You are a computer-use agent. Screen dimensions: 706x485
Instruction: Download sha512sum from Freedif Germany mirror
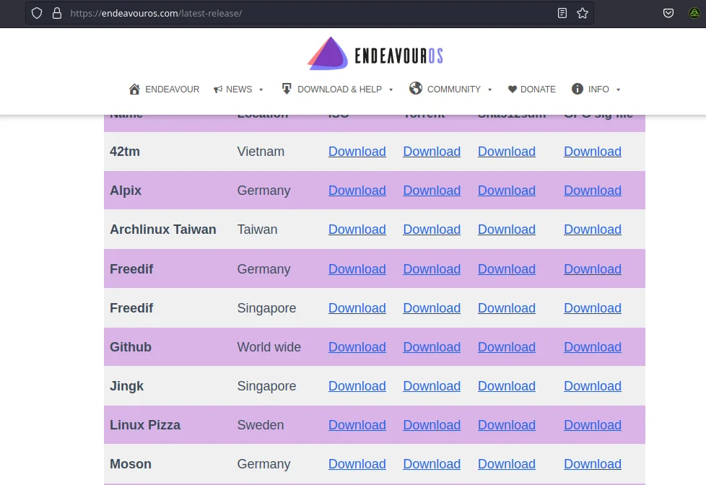507,269
